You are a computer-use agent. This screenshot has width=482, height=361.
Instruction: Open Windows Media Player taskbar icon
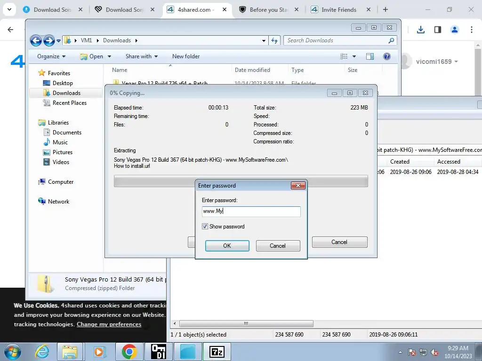point(99,352)
